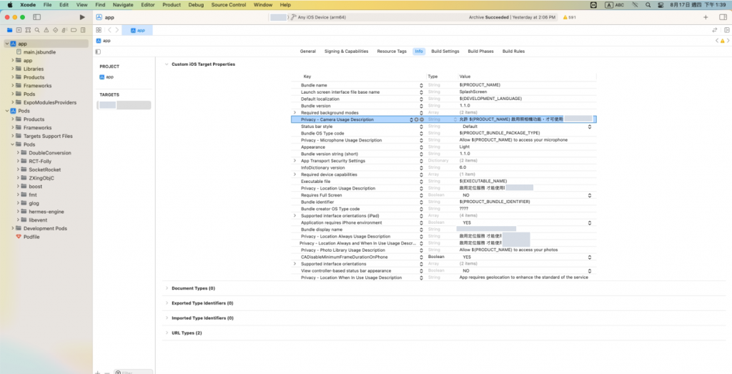Expand the Exported Type Identifiers section
This screenshot has width=732, height=374.
tap(167, 303)
